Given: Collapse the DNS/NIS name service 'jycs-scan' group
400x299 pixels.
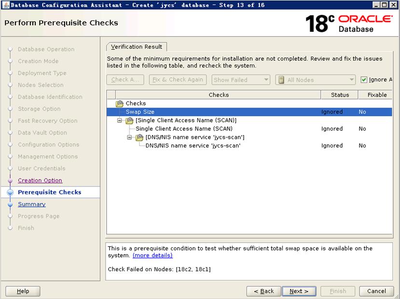Looking at the screenshot, I should 129,137.
